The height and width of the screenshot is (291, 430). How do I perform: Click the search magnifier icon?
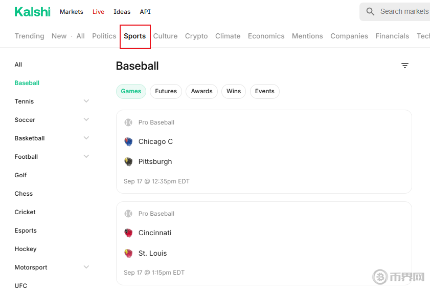[370, 12]
